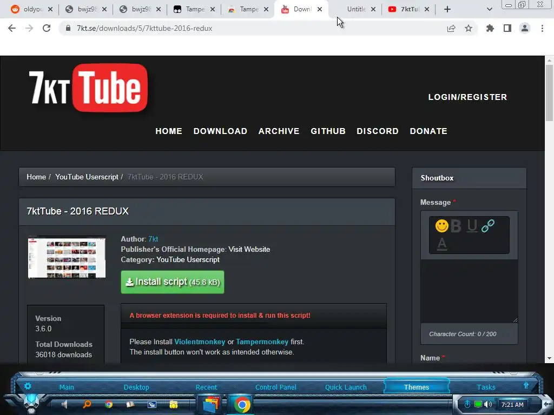
Task: Click the 7ktTube logo
Action: 88,88
